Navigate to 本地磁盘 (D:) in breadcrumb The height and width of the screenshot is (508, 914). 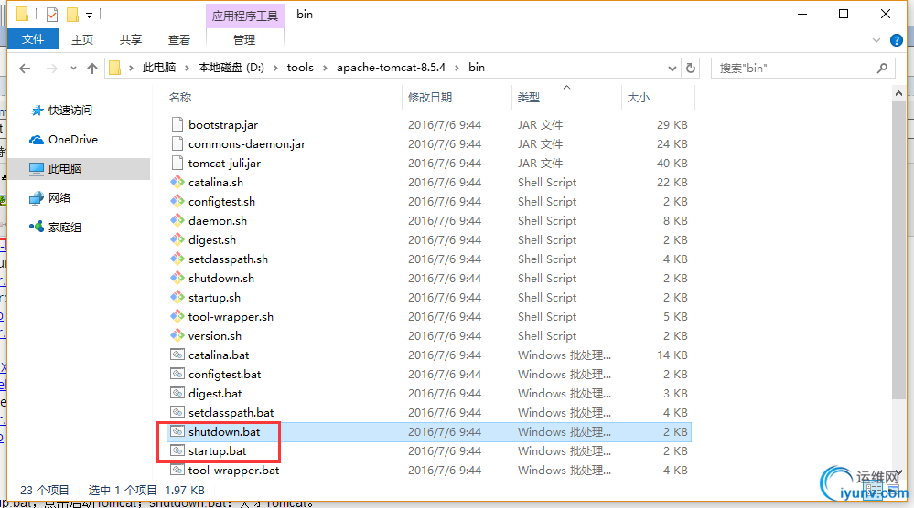[x=231, y=68]
